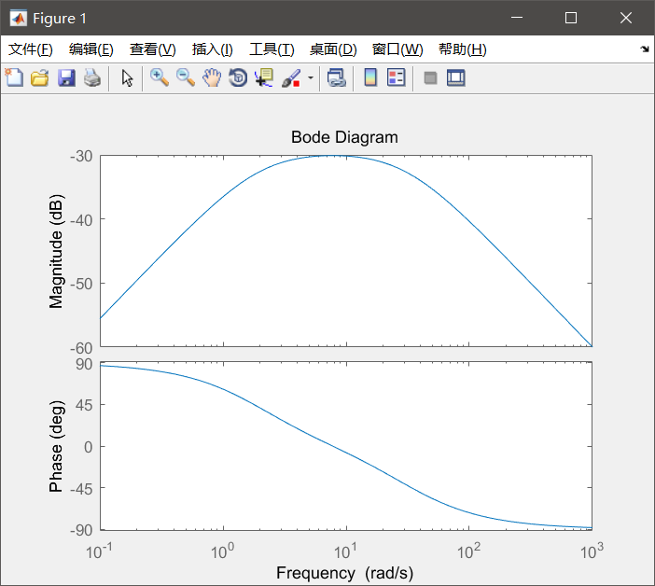
Task: Click the 10^0 frequency tick label
Action: 222,551
